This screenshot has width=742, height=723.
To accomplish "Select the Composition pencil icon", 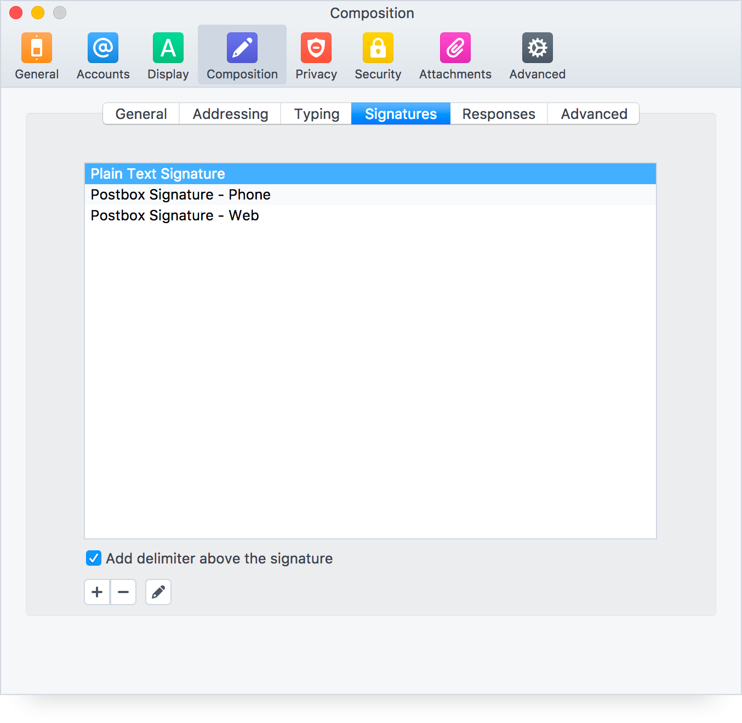I will pyautogui.click(x=242, y=48).
